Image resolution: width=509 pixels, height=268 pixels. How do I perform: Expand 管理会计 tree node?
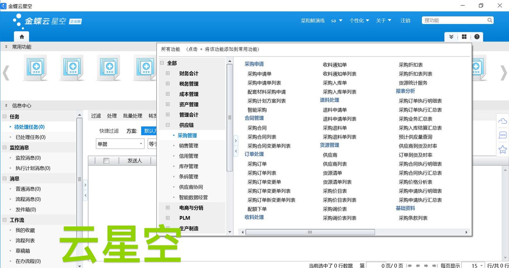pos(168,115)
